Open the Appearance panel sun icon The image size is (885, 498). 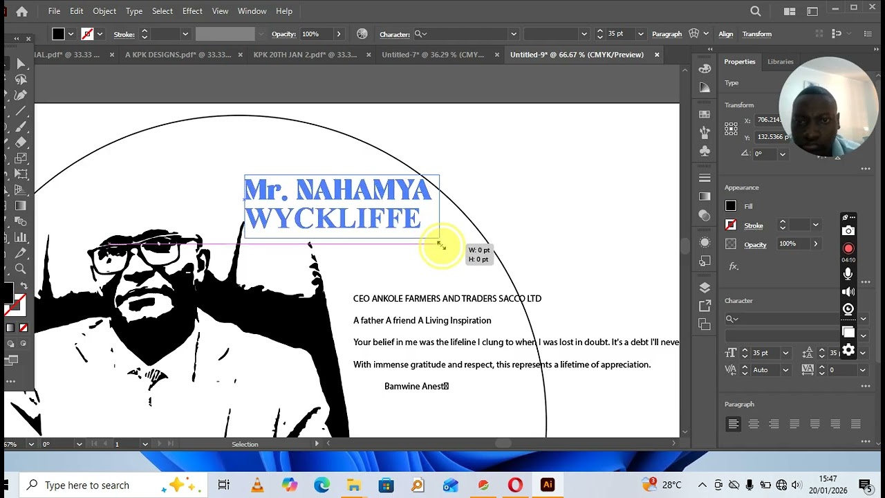705,242
